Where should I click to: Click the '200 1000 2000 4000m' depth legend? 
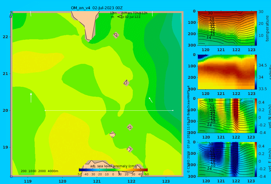(x=40, y=171)
